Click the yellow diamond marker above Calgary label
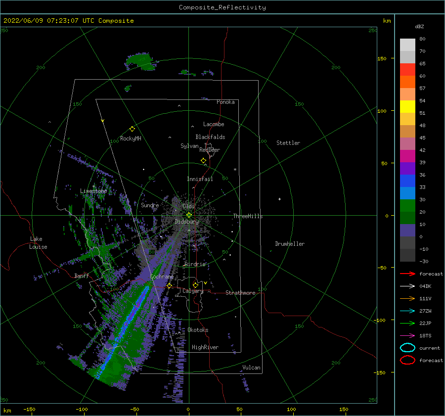The image size is (445, 416). tap(195, 285)
